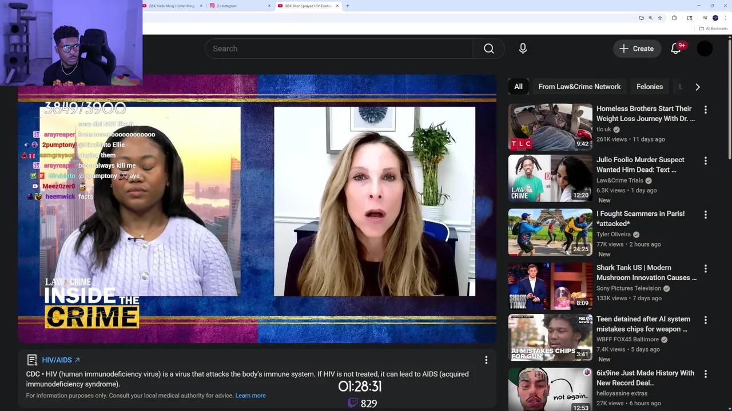Image resolution: width=732 pixels, height=411 pixels.
Task: Open I Fought Scammers in Paris thumbnail
Action: [550, 232]
